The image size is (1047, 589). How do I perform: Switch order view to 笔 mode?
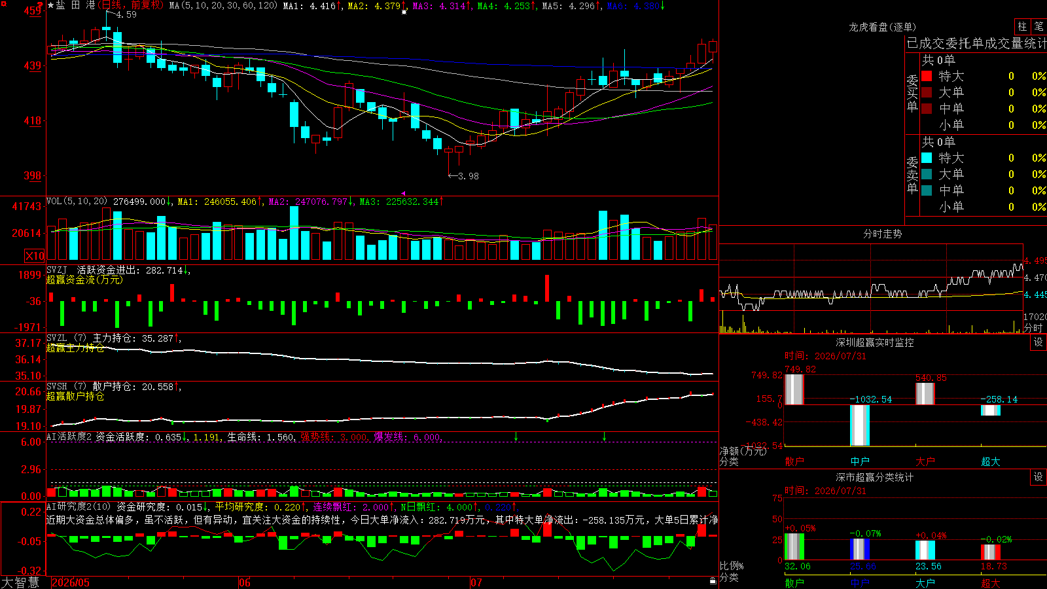click(x=1038, y=27)
